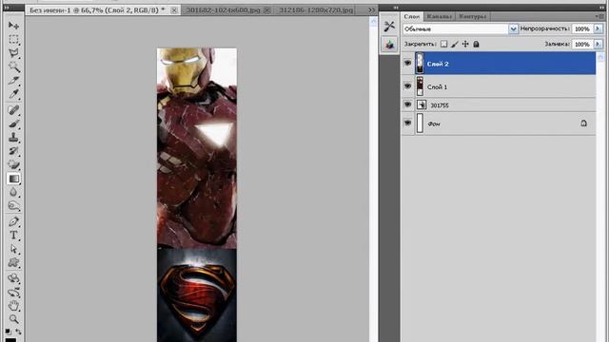Select the 3D Rotate tool
This screenshot has height=342, width=609.
pos(13,278)
